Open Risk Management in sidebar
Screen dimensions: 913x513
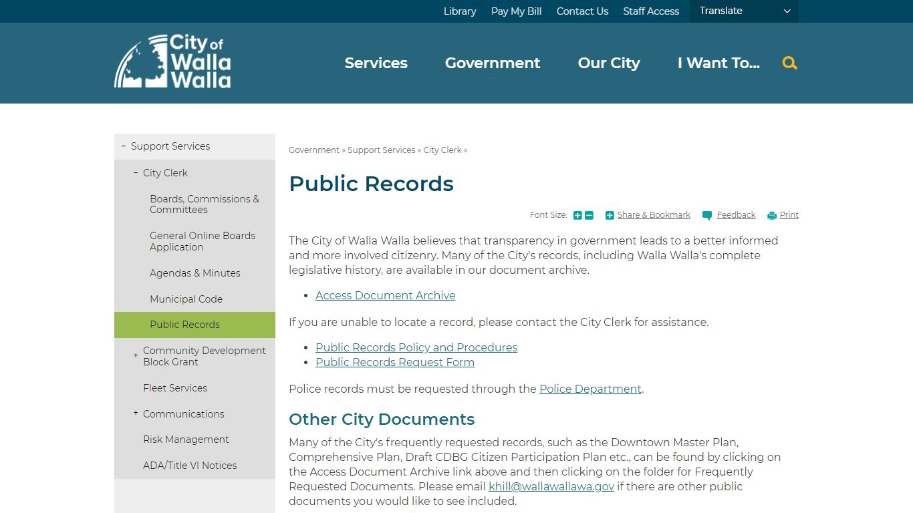point(186,439)
